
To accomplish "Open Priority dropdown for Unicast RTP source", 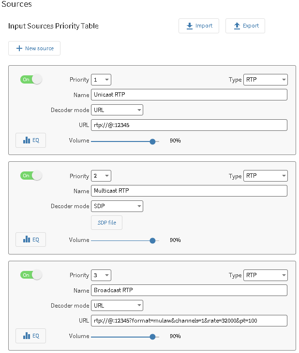I will (101, 80).
